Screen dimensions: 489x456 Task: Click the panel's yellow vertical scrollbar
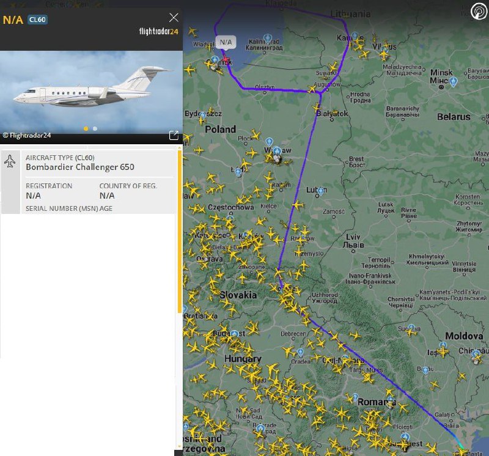tap(180, 232)
